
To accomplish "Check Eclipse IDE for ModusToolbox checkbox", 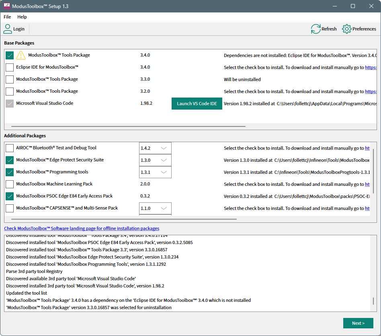I will pos(10,67).
